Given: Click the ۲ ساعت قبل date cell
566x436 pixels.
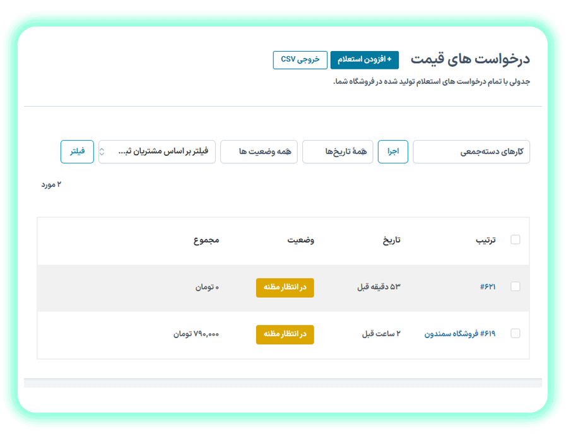Looking at the screenshot, I should click(381, 334).
